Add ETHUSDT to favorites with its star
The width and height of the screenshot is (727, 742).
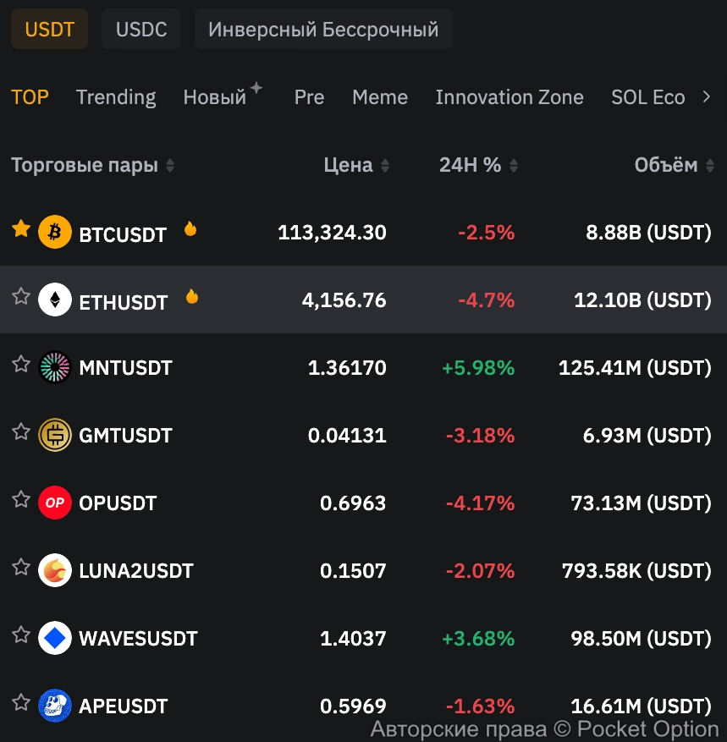click(21, 296)
